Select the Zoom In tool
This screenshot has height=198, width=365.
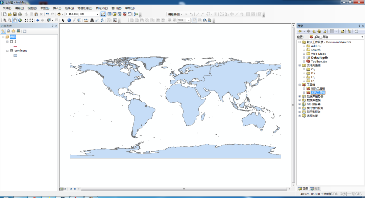click(4, 21)
